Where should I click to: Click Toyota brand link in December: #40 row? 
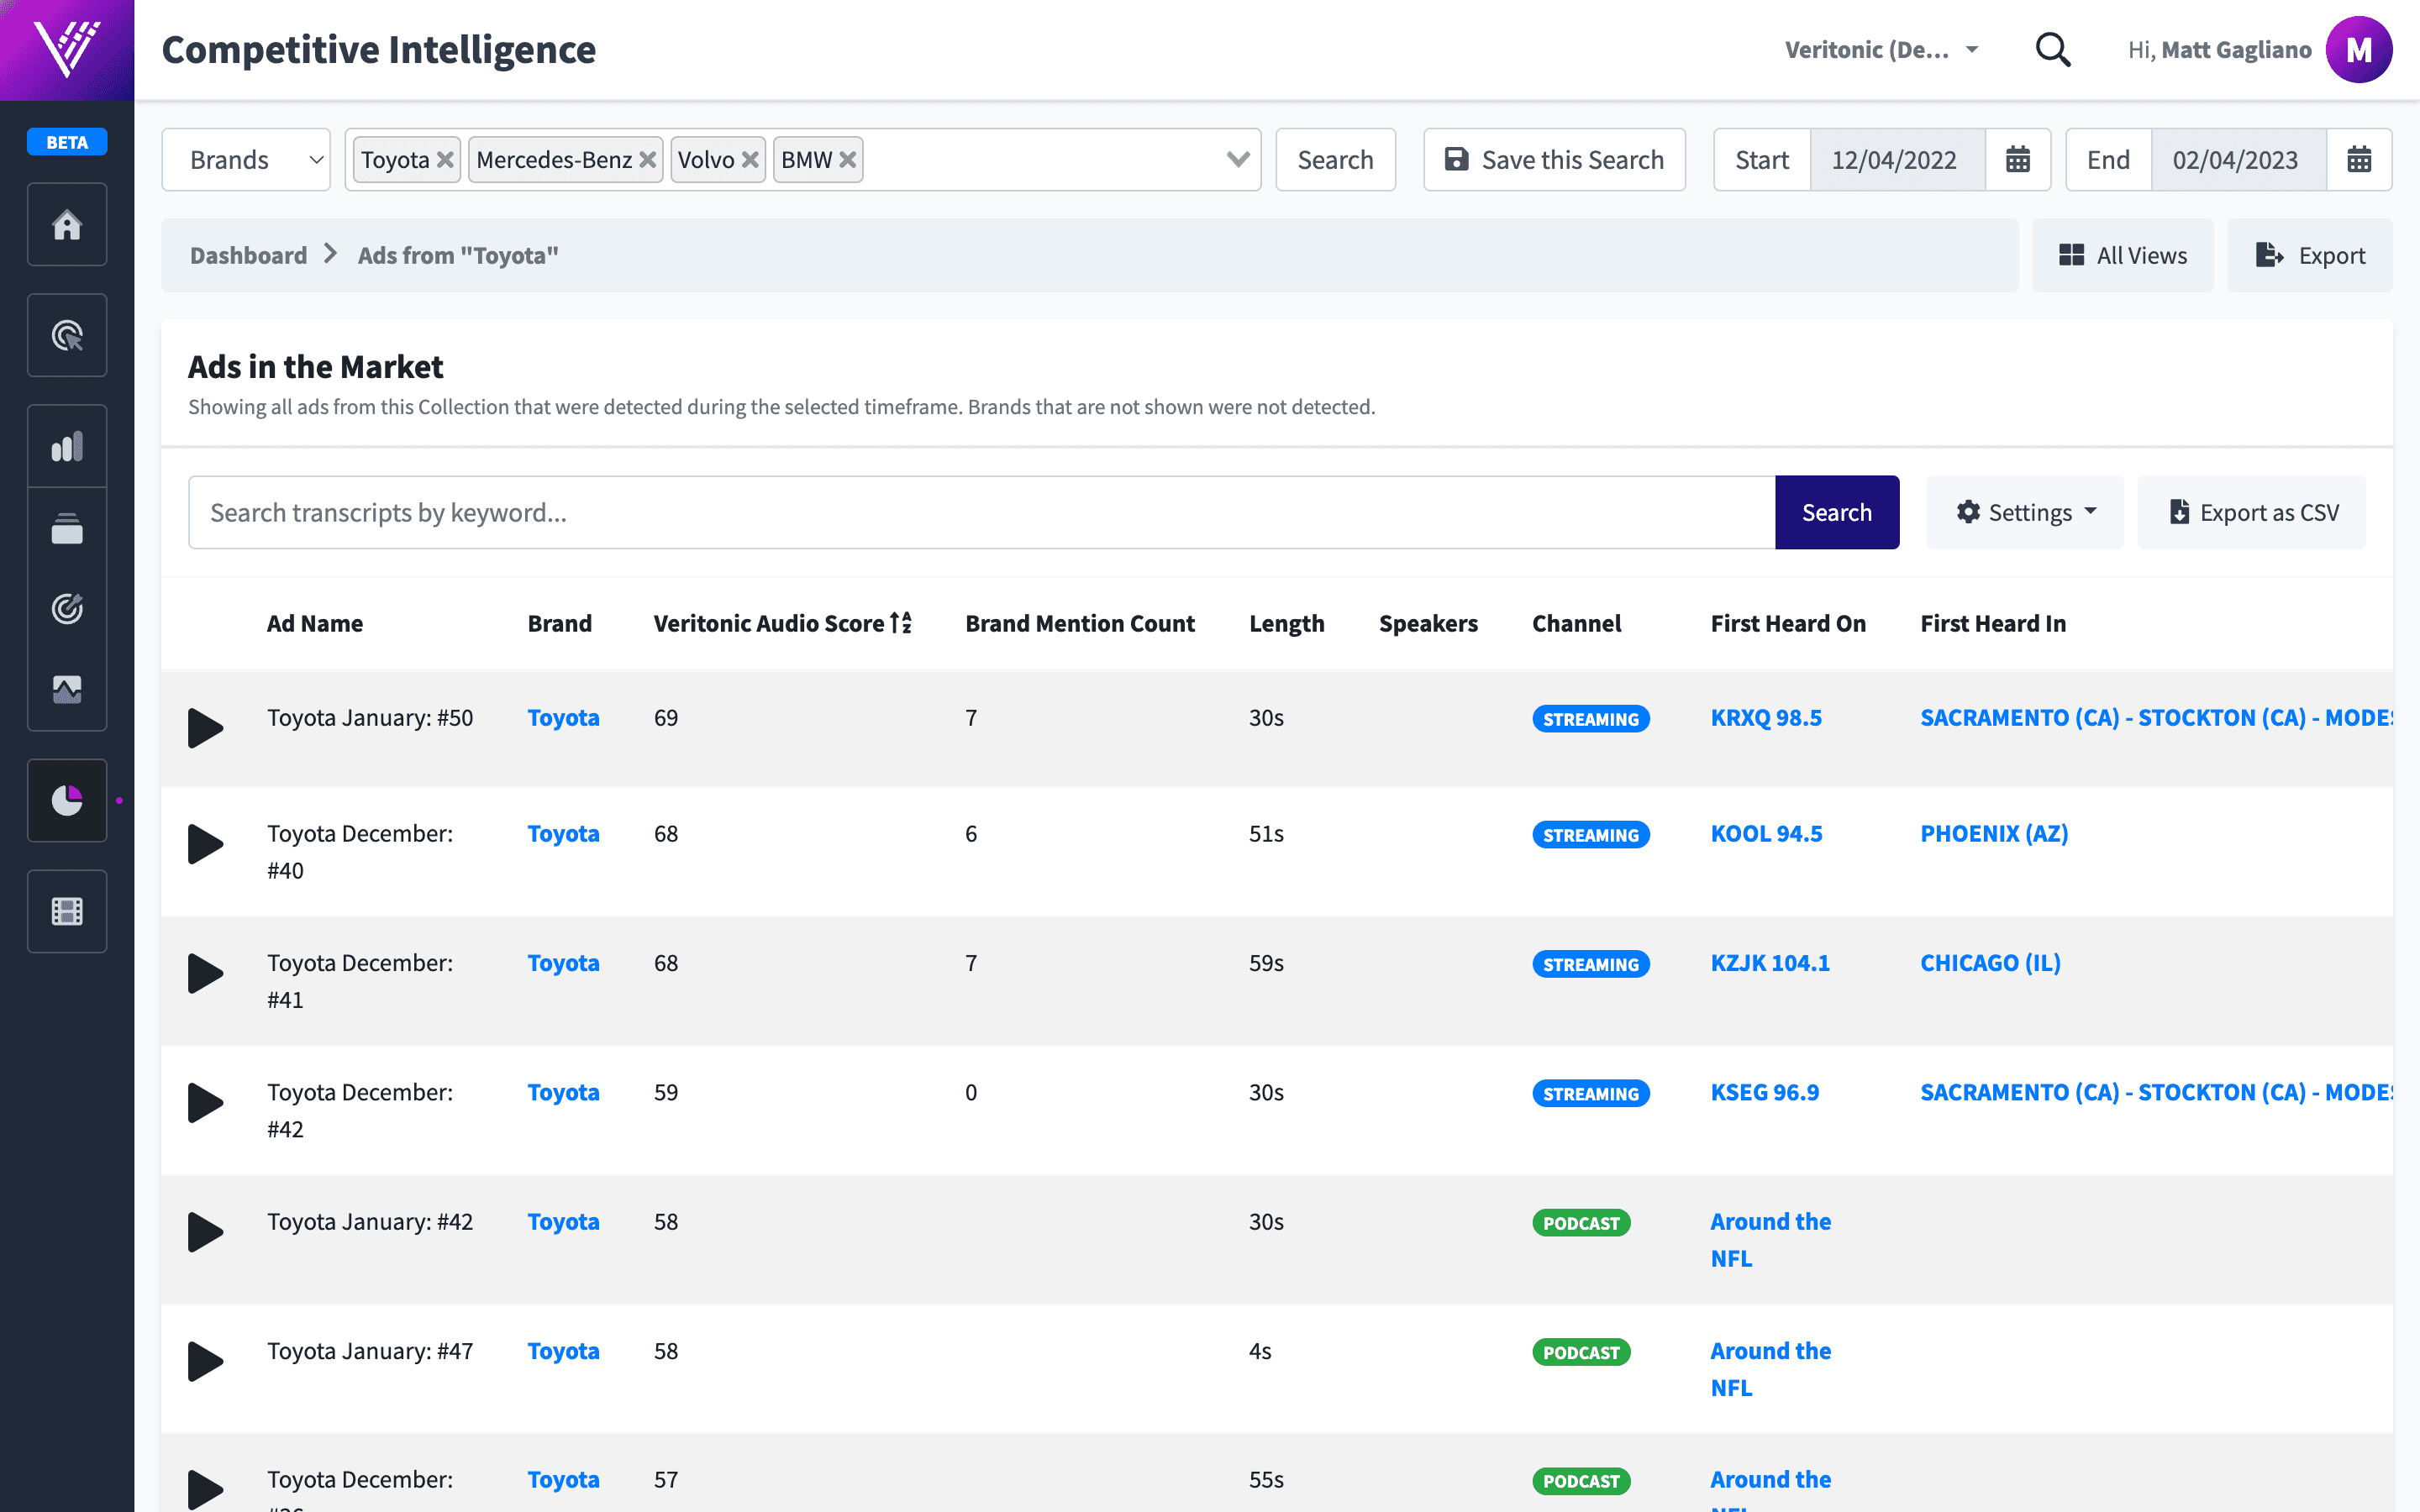click(x=563, y=833)
